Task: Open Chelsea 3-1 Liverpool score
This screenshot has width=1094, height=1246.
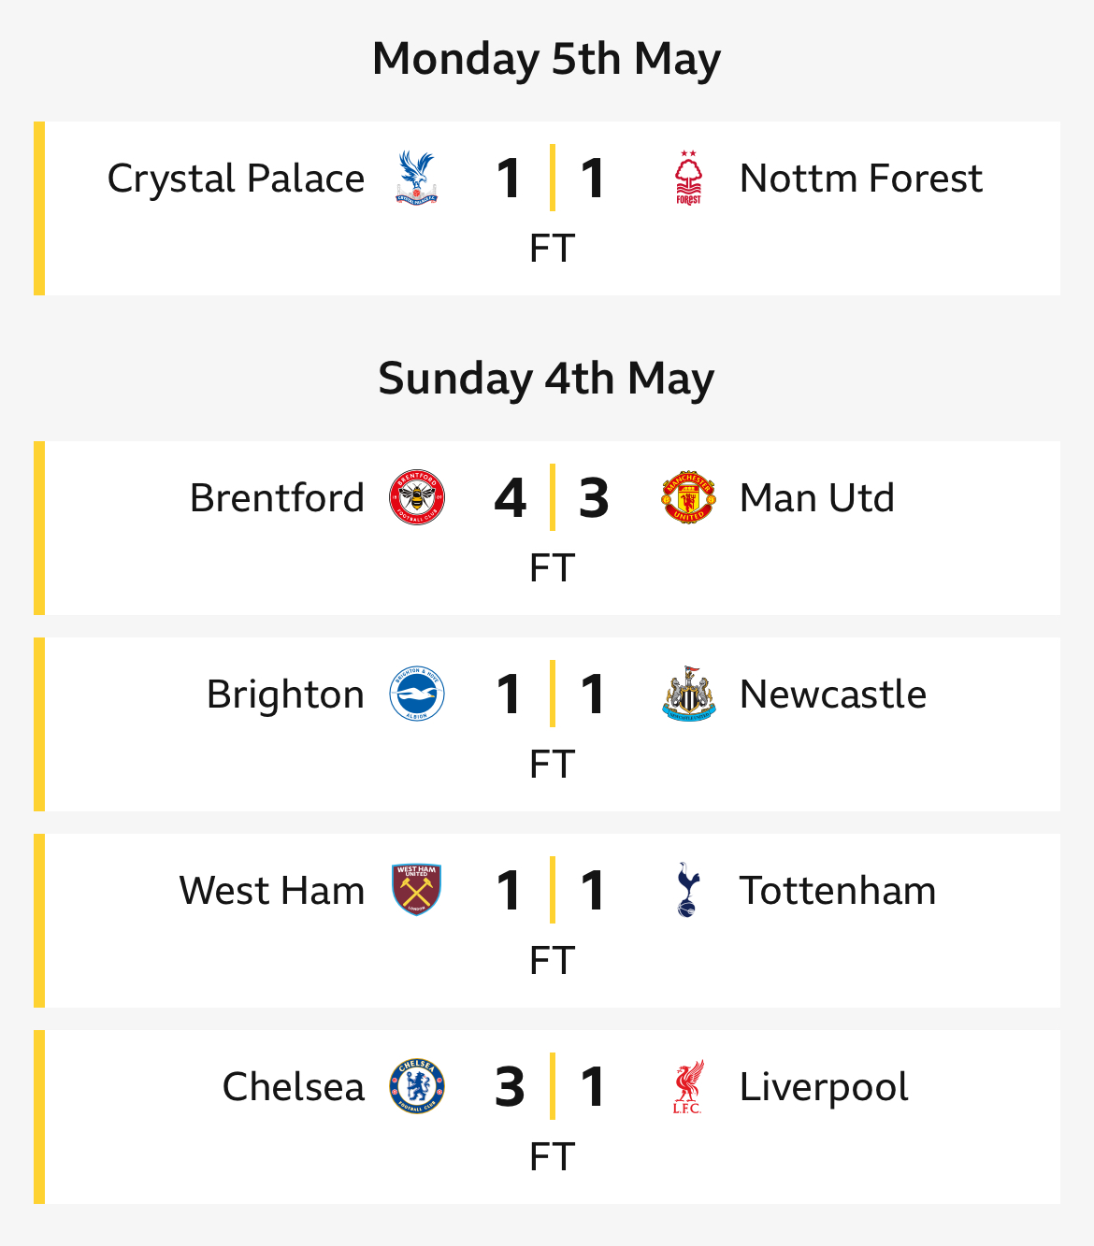Action: coord(552,1086)
